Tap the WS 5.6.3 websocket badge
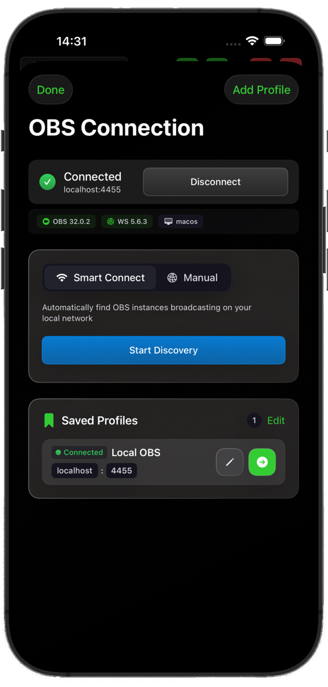328x687 pixels. 127,222
